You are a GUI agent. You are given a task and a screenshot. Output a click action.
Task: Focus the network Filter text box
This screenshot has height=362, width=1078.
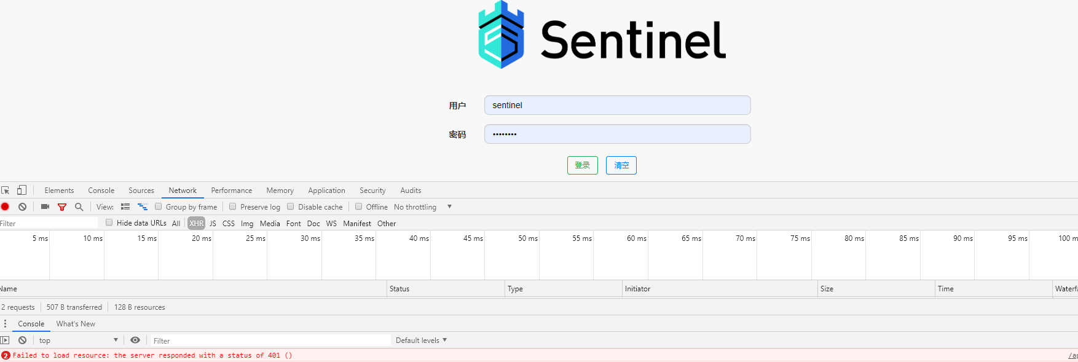pos(49,223)
